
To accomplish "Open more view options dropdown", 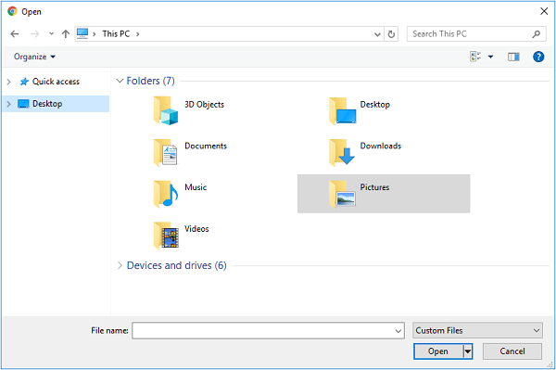I will 491,57.
